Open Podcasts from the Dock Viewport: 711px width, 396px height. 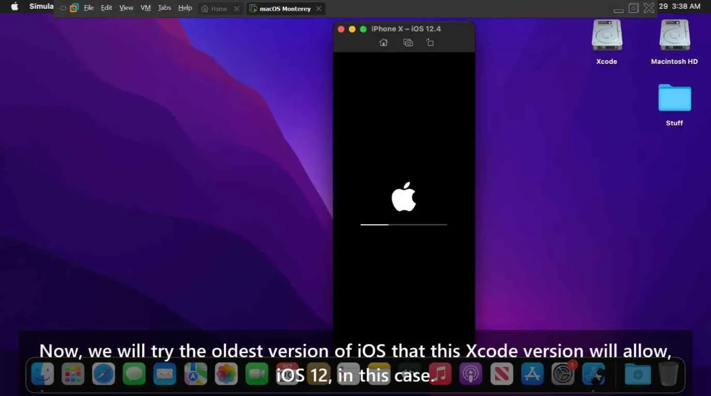pos(470,374)
